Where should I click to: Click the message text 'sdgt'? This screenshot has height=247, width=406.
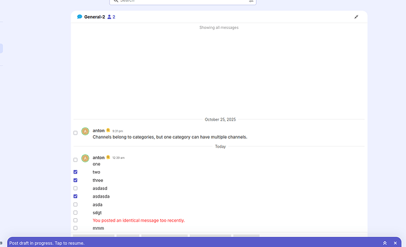click(97, 212)
